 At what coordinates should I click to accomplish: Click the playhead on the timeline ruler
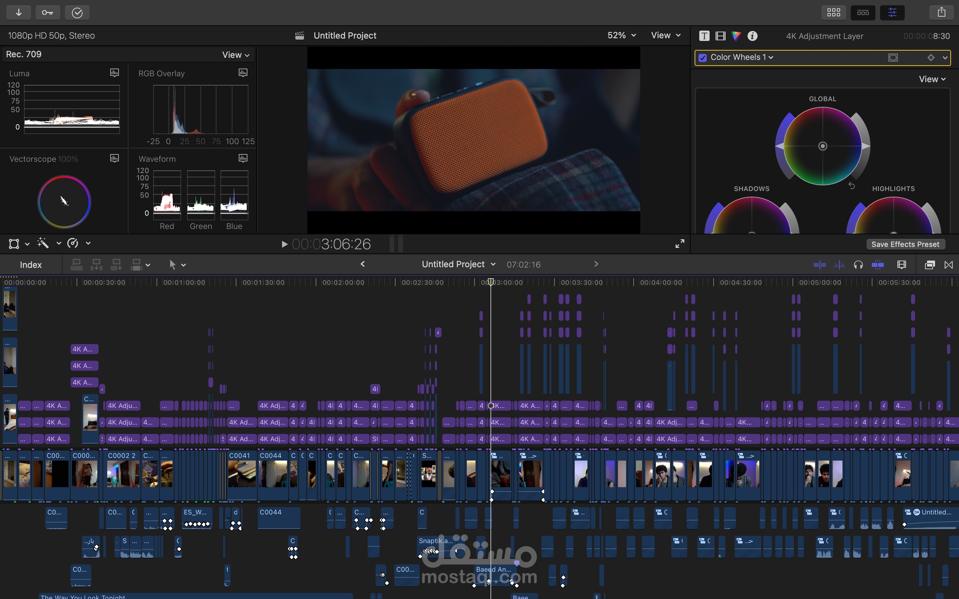click(x=490, y=282)
